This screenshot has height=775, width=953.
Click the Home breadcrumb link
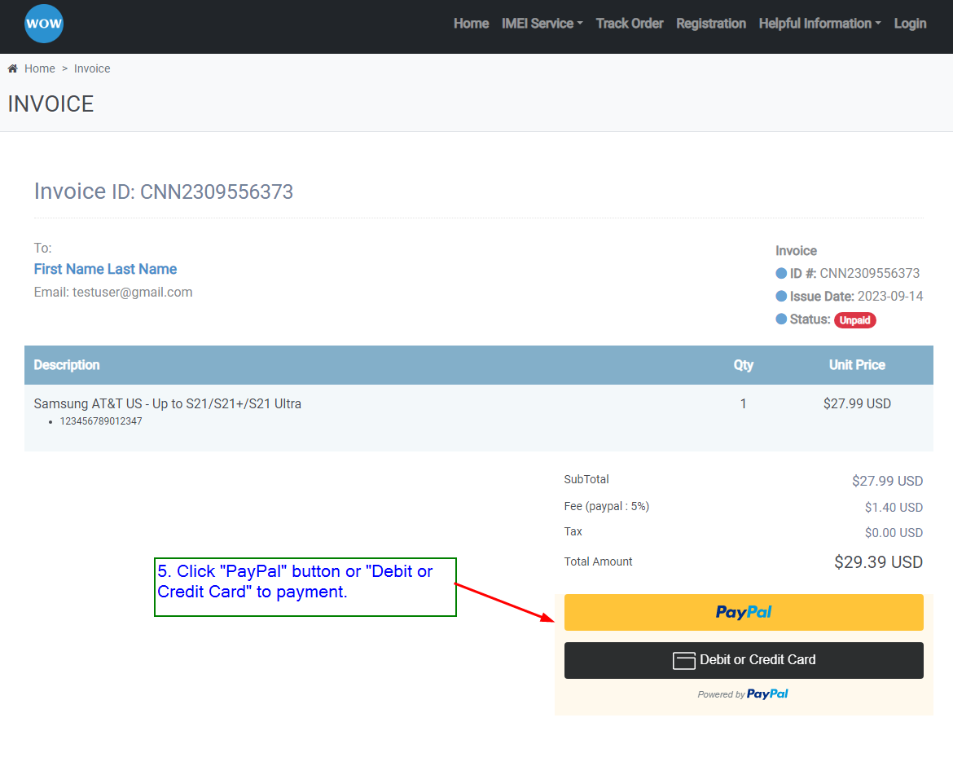[40, 68]
